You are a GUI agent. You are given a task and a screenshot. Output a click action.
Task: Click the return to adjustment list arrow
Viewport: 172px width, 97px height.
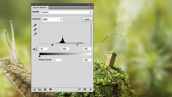click(34, 89)
